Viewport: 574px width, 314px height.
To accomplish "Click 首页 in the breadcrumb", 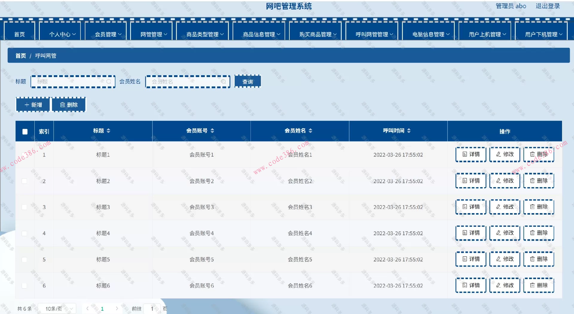I will click(21, 56).
